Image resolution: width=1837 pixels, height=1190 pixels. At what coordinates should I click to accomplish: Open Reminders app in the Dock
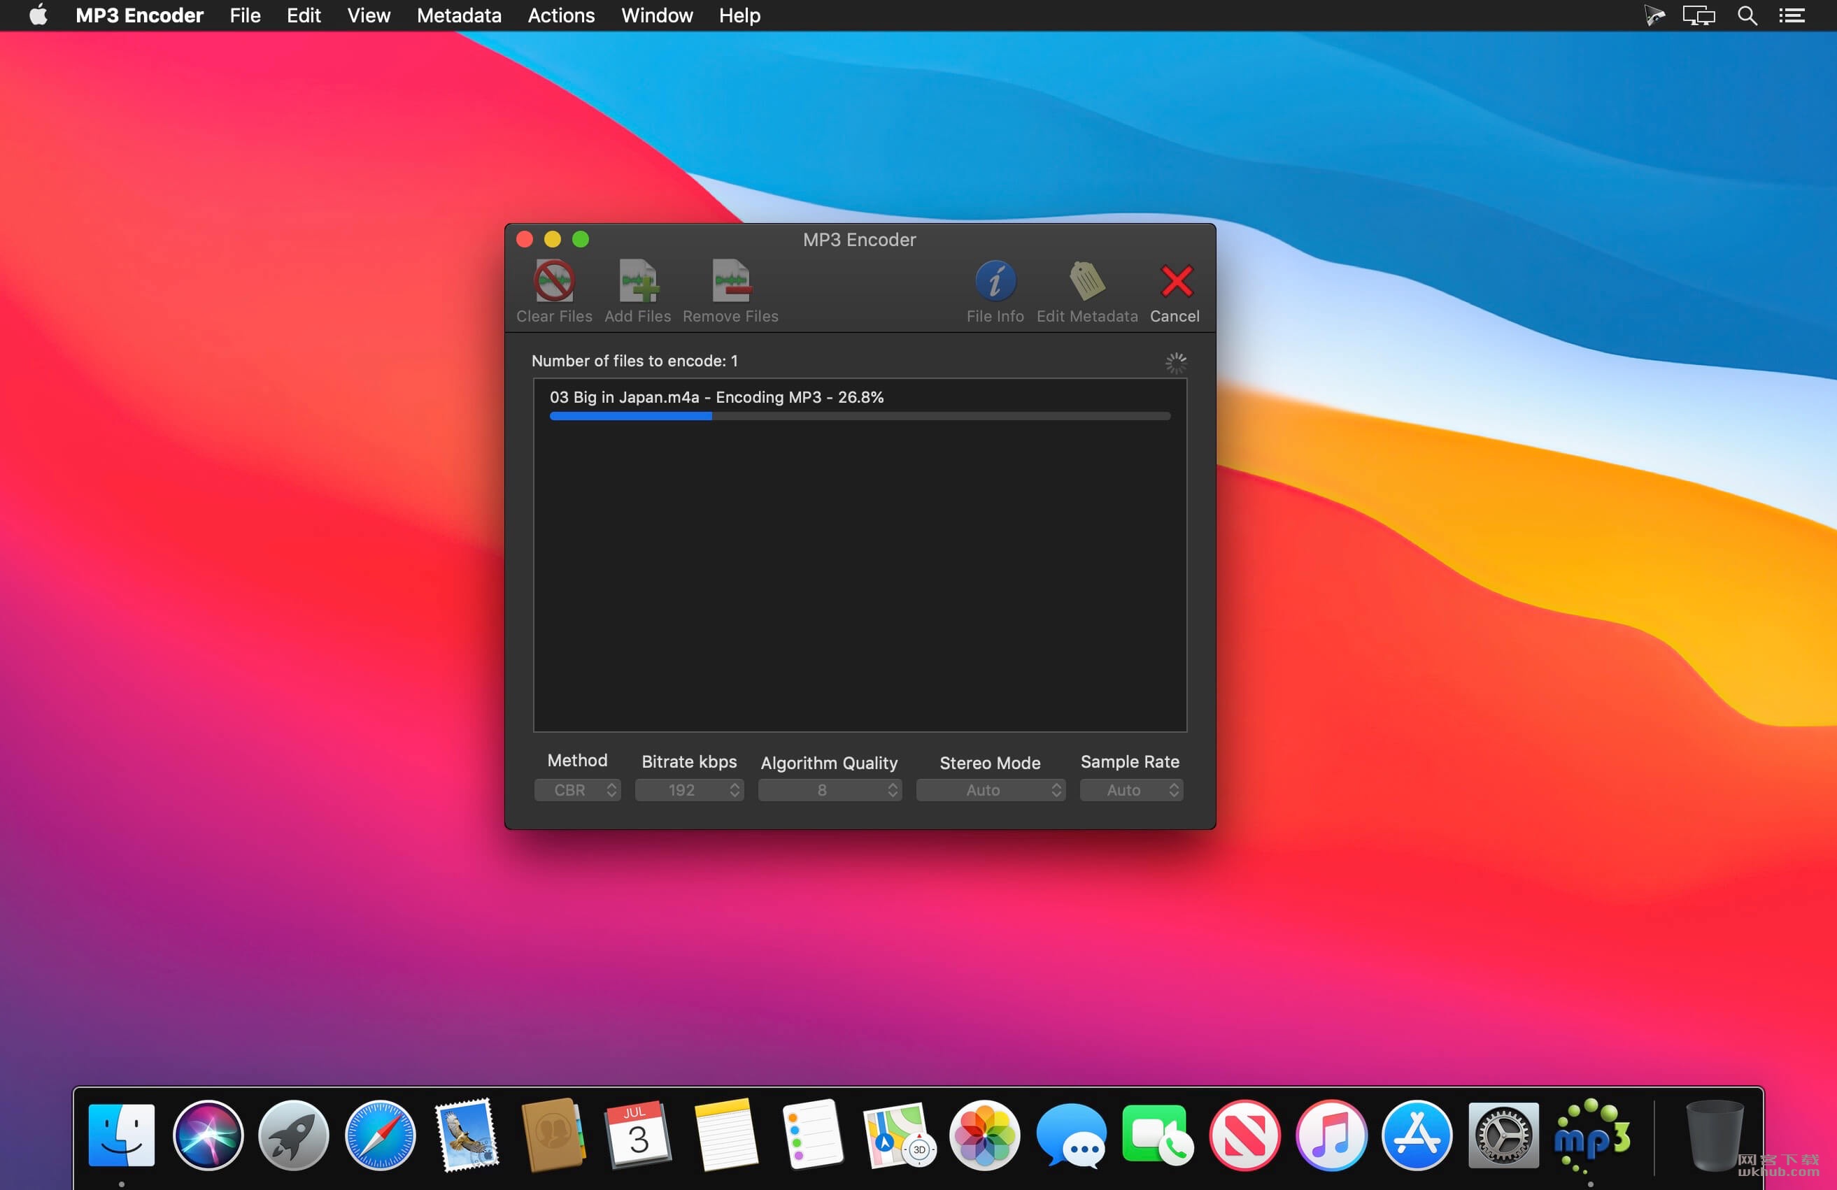click(x=812, y=1135)
